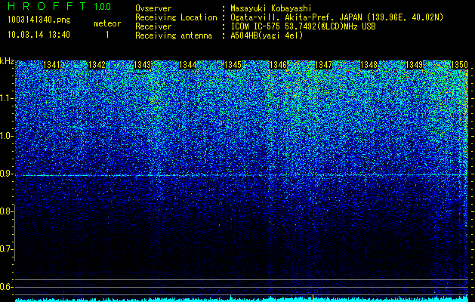Click the 1344 time marker
The image size is (475, 302).
click(x=187, y=65)
